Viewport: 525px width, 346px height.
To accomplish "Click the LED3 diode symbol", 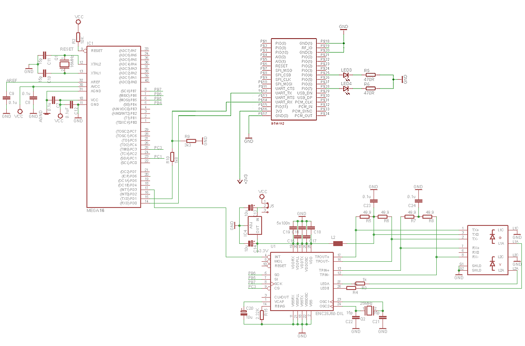I will pyautogui.click(x=346, y=75).
